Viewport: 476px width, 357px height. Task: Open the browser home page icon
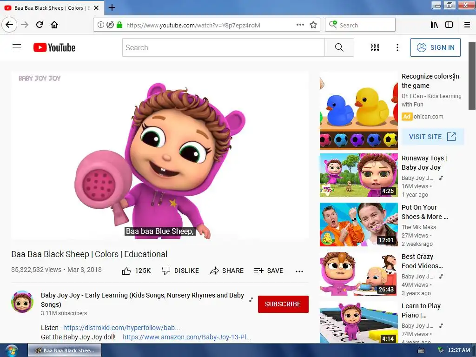54,25
